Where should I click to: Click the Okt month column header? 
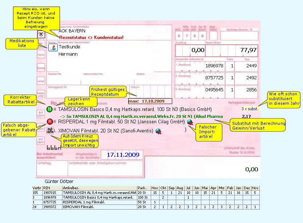163,188
